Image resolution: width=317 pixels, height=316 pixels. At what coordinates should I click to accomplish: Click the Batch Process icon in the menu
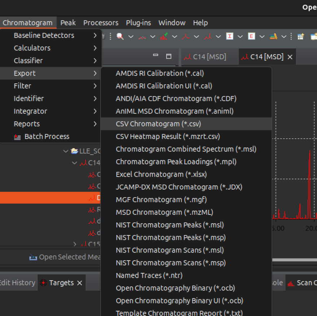coord(17,137)
